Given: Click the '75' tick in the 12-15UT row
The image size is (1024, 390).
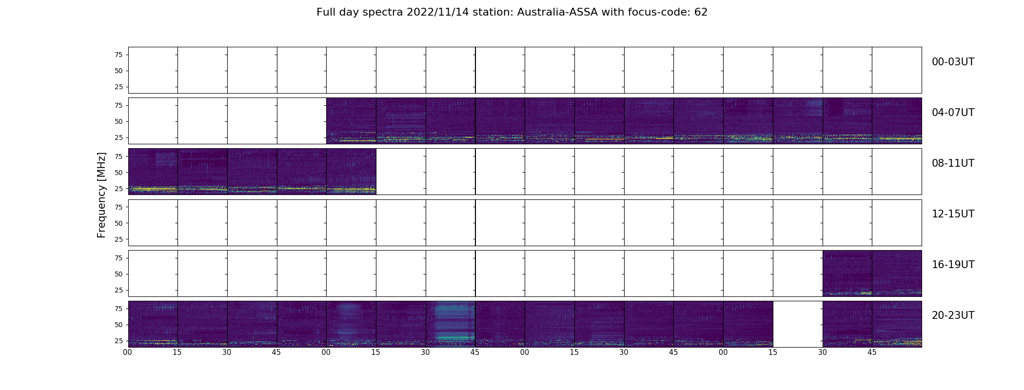Looking at the screenshot, I should tap(118, 207).
